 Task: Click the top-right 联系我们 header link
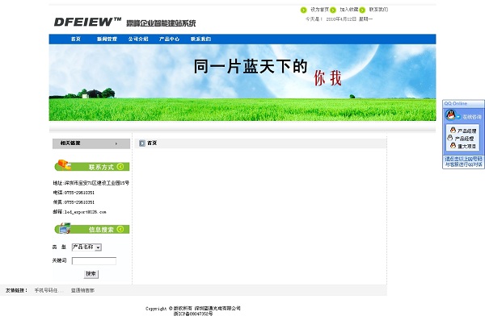pos(378,10)
